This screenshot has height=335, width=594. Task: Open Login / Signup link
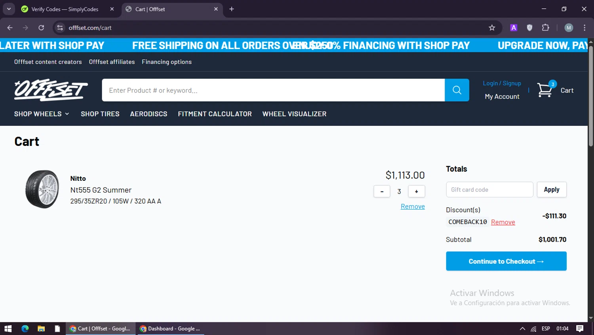tap(502, 83)
